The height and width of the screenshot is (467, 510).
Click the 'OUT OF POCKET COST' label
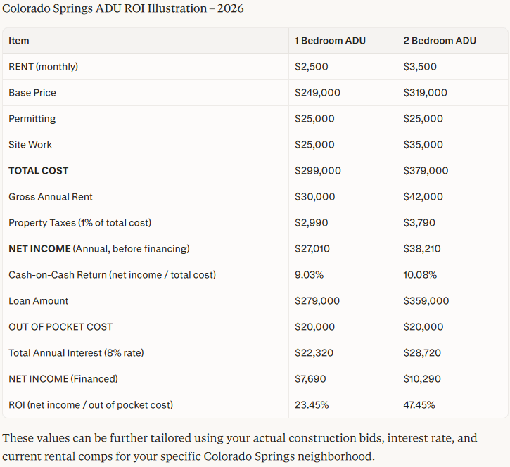[60, 327]
